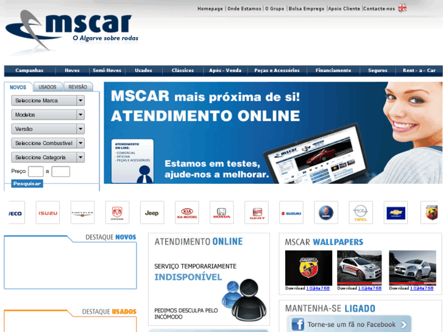Choose the Chrysler brand logo
The image size is (443, 332).
pyautogui.click(x=82, y=213)
